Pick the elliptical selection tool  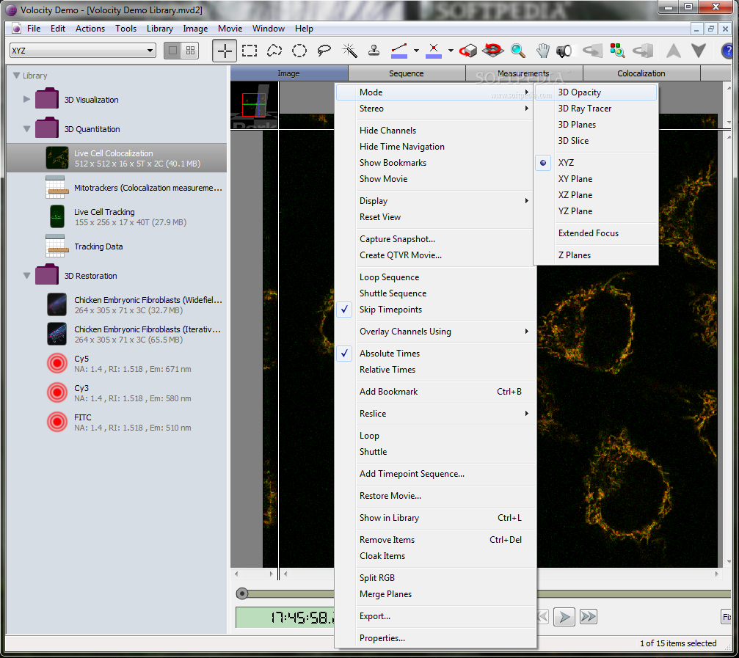(299, 51)
